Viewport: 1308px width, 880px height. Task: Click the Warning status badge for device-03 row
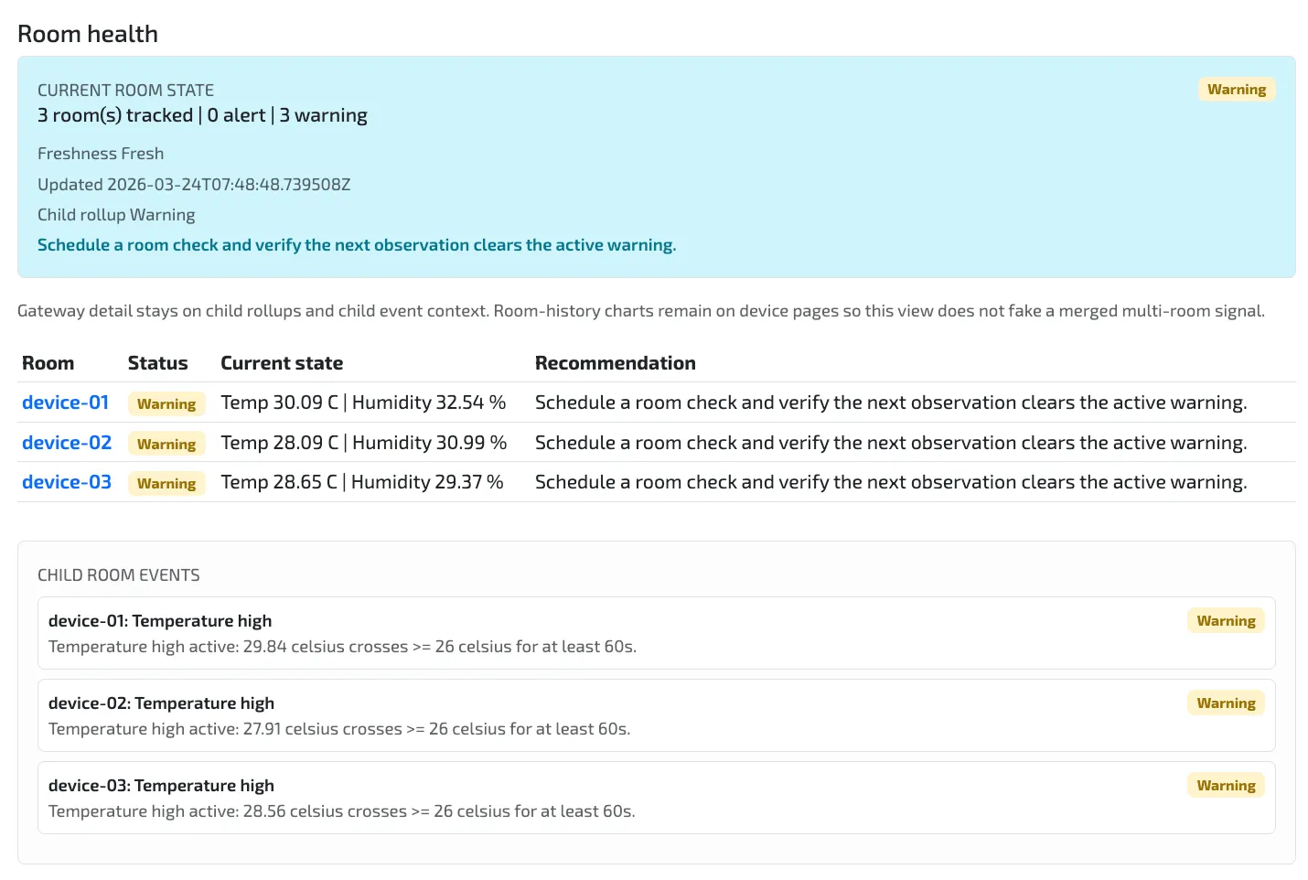[x=166, y=483]
